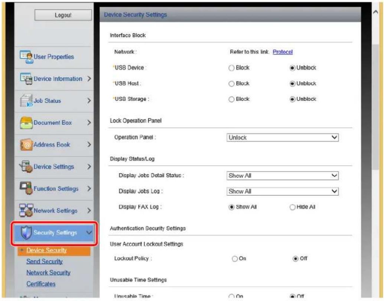Choose Hide All for Display FAX Log

(292, 207)
